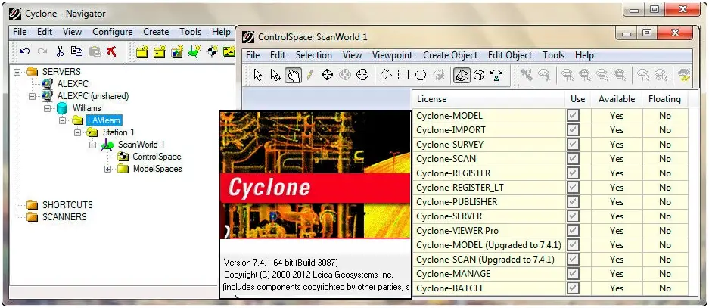Minimize the ControlSpace: ScanWorld 1 window
709x308 pixels.
(627, 33)
